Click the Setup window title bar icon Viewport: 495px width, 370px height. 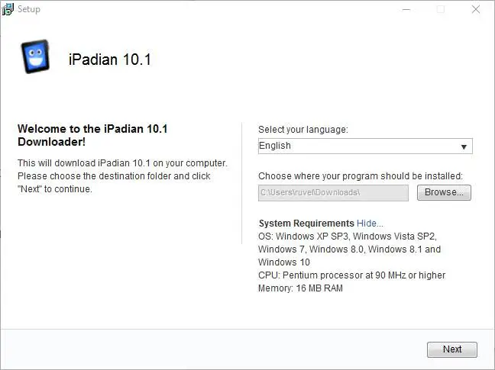[x=8, y=9]
